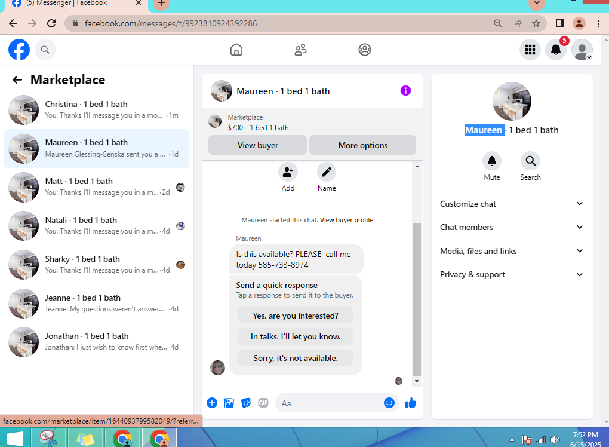Open Jonathan 1 bed 1 bath conversation
This screenshot has height=447, width=609.
point(97,342)
